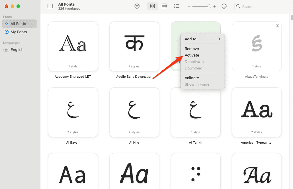Select the Academy Engraved LET font thumbnail
The image size is (293, 189).
click(x=73, y=46)
